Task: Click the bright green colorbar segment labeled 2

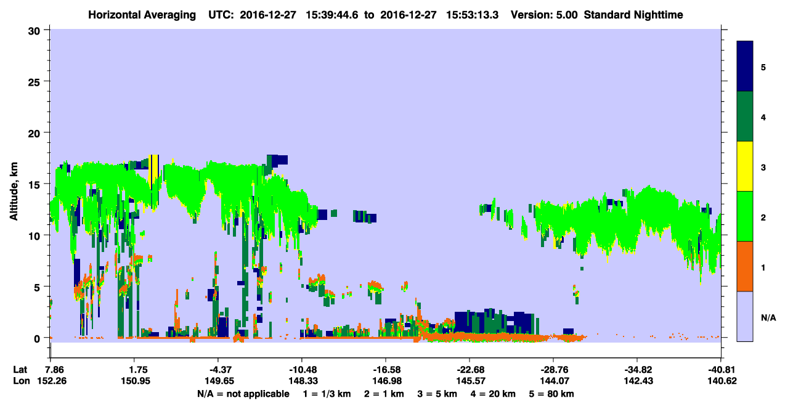Action: (745, 216)
